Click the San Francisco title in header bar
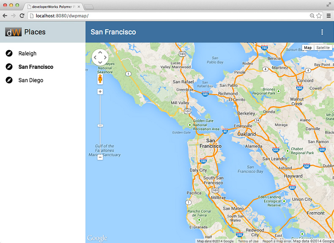Image resolution: width=334 pixels, height=243 pixels. (x=113, y=32)
